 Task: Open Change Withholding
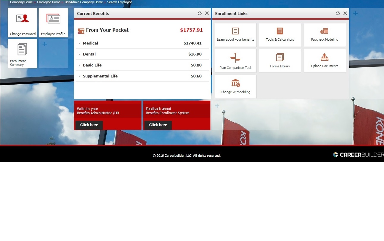tap(235, 86)
